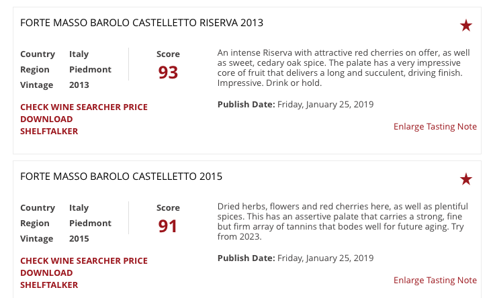Click the score 93 number
Viewport: 493px width, 298px height.
[x=168, y=72]
